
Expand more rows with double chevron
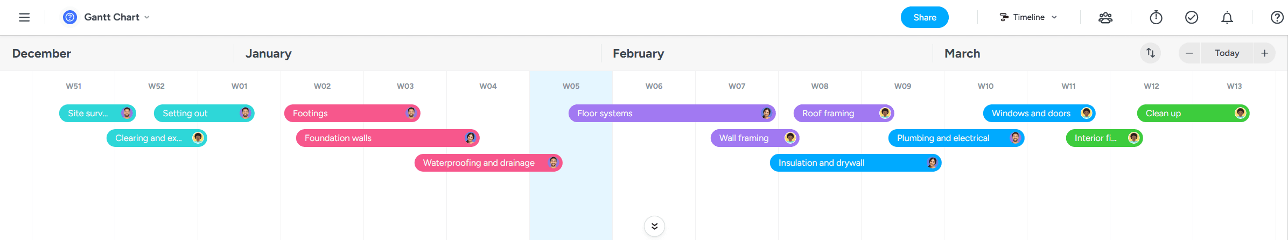(x=654, y=226)
